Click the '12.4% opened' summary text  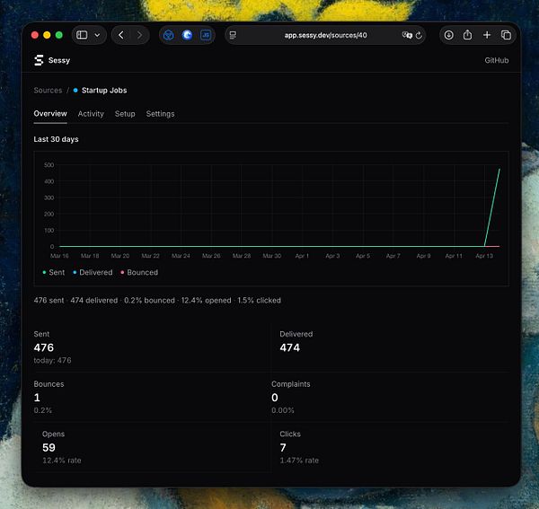[207, 300]
